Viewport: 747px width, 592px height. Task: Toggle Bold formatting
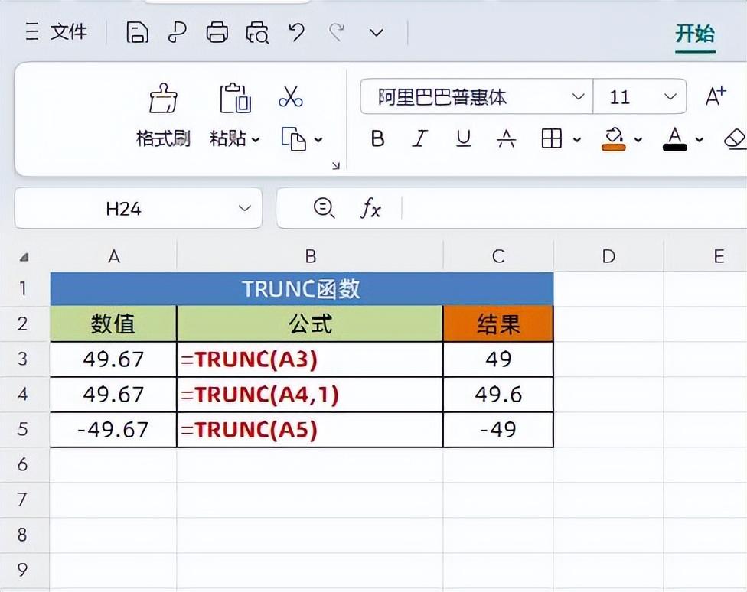377,139
